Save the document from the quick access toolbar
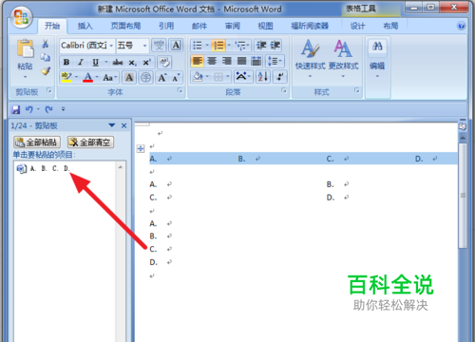This screenshot has height=342, width=475. 15,109
